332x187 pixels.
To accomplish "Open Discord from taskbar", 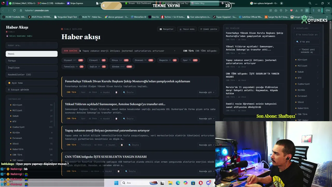I will pyautogui.click(x=208, y=183).
